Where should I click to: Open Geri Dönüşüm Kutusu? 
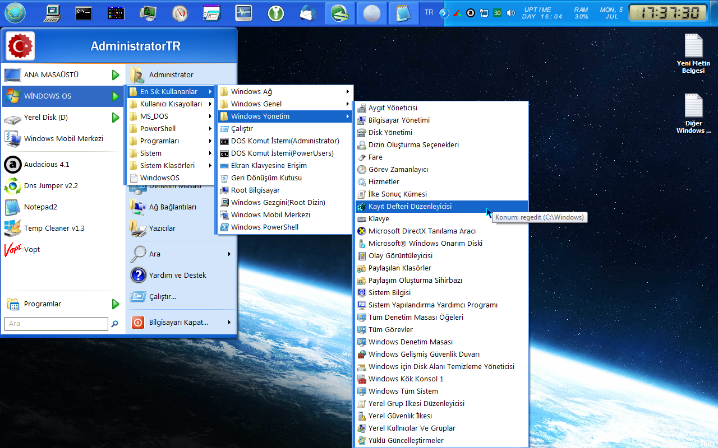click(284, 178)
